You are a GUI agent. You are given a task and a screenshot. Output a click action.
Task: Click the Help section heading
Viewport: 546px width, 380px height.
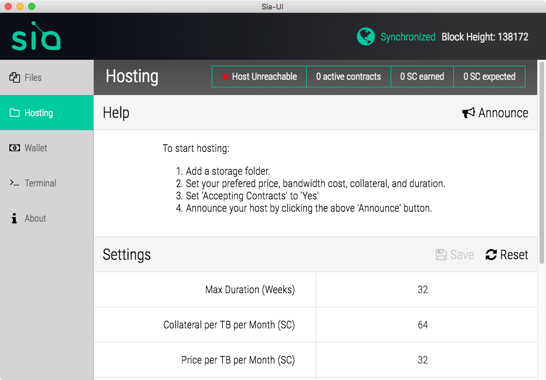tap(116, 113)
